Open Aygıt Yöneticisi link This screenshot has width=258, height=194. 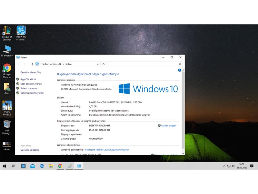28,79
